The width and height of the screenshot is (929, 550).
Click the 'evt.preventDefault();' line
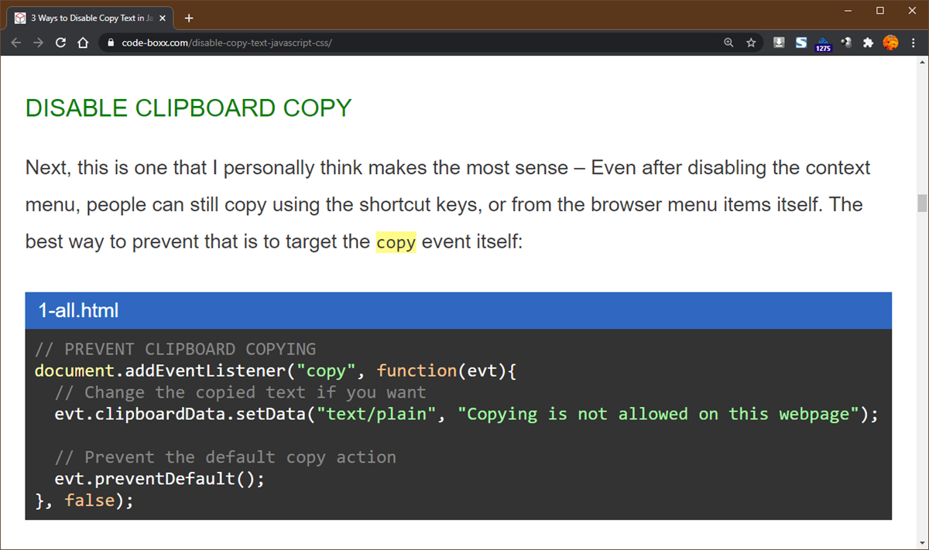point(159,479)
